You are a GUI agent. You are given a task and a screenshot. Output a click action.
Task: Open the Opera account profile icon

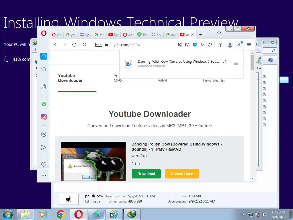coord(230,45)
